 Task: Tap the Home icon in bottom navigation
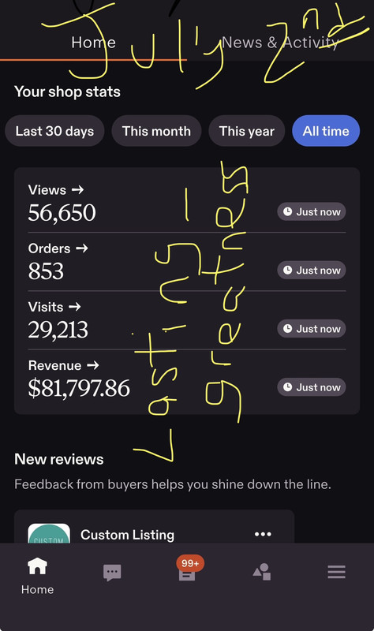(x=37, y=566)
